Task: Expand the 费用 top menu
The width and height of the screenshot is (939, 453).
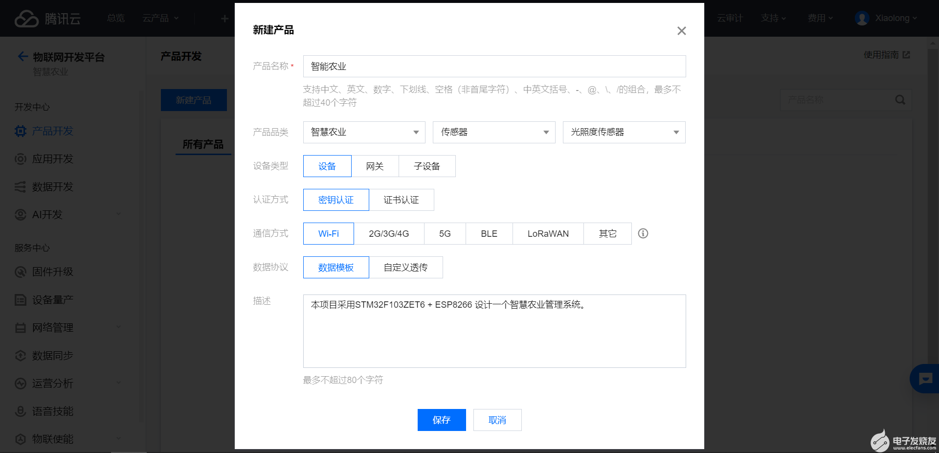Action: pyautogui.click(x=820, y=18)
